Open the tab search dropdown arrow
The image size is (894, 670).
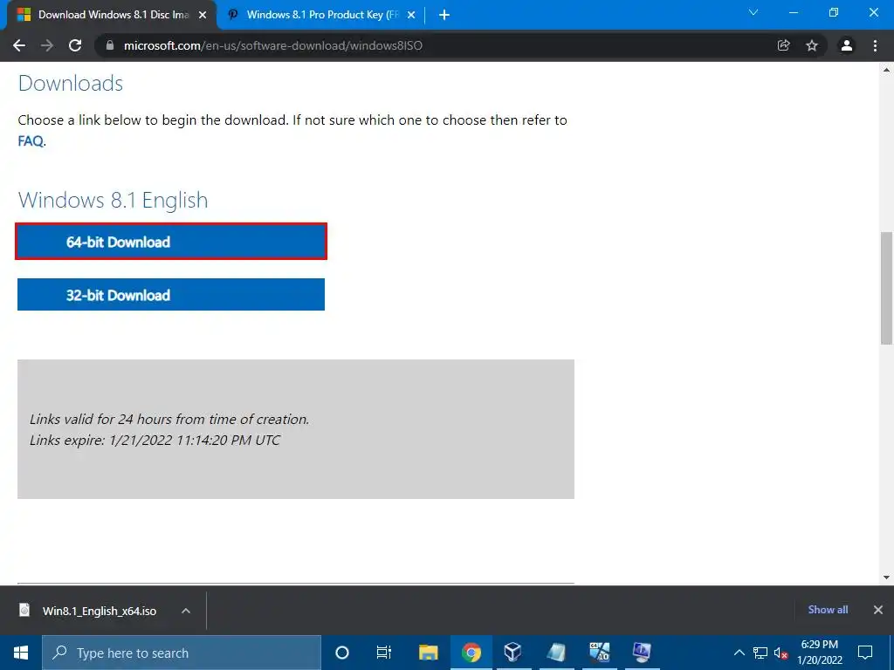[x=753, y=12]
